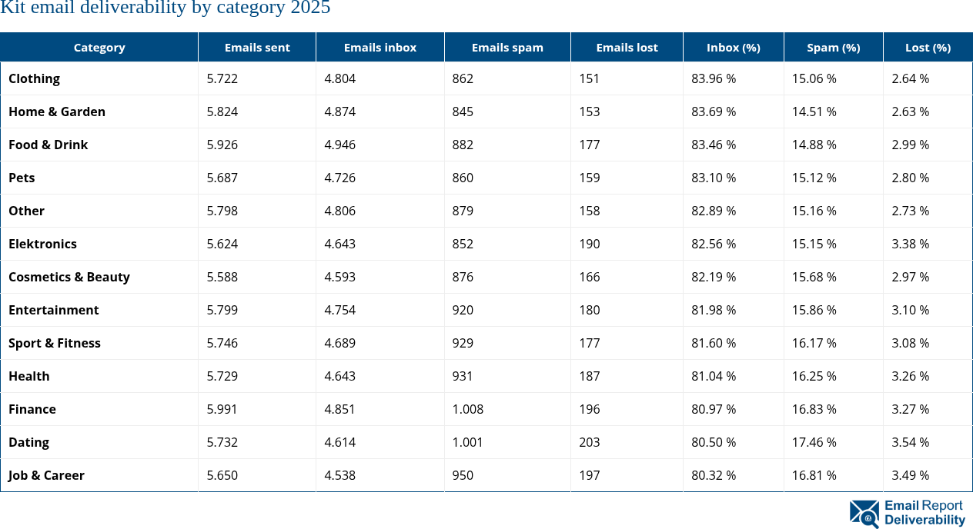Click the Email Report Deliverability logo text

point(925,513)
